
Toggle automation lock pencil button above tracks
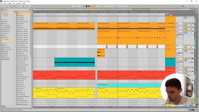click(171, 15)
